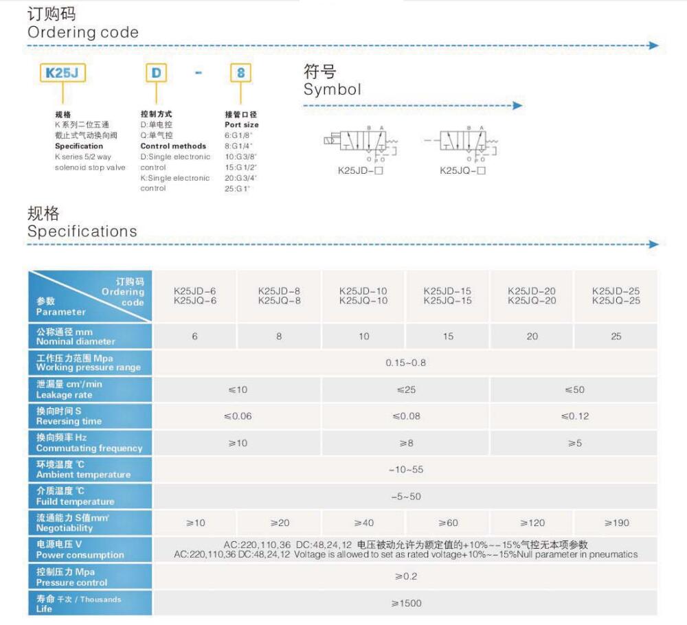Screen dimensions: 687x625
Task: Select the K25JD-6 / K25JQ-6 column header
Action: [194, 296]
